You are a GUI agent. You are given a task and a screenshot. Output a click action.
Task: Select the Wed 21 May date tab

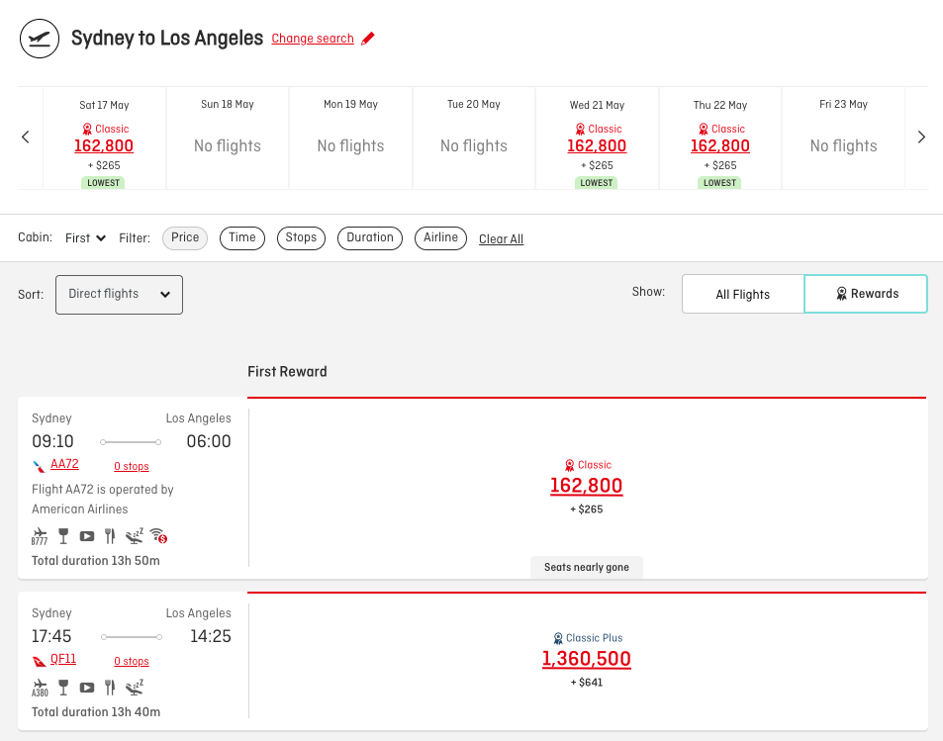[x=597, y=139]
